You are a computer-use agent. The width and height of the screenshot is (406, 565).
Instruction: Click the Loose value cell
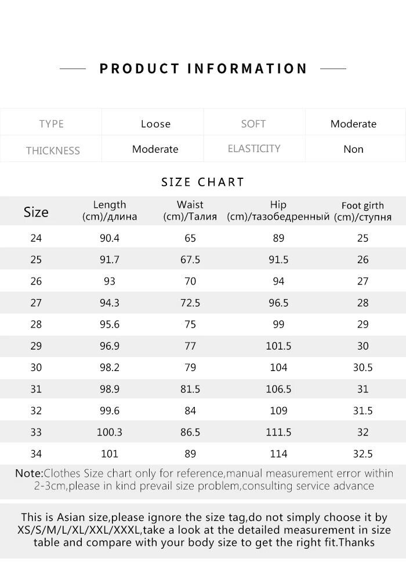(x=155, y=124)
